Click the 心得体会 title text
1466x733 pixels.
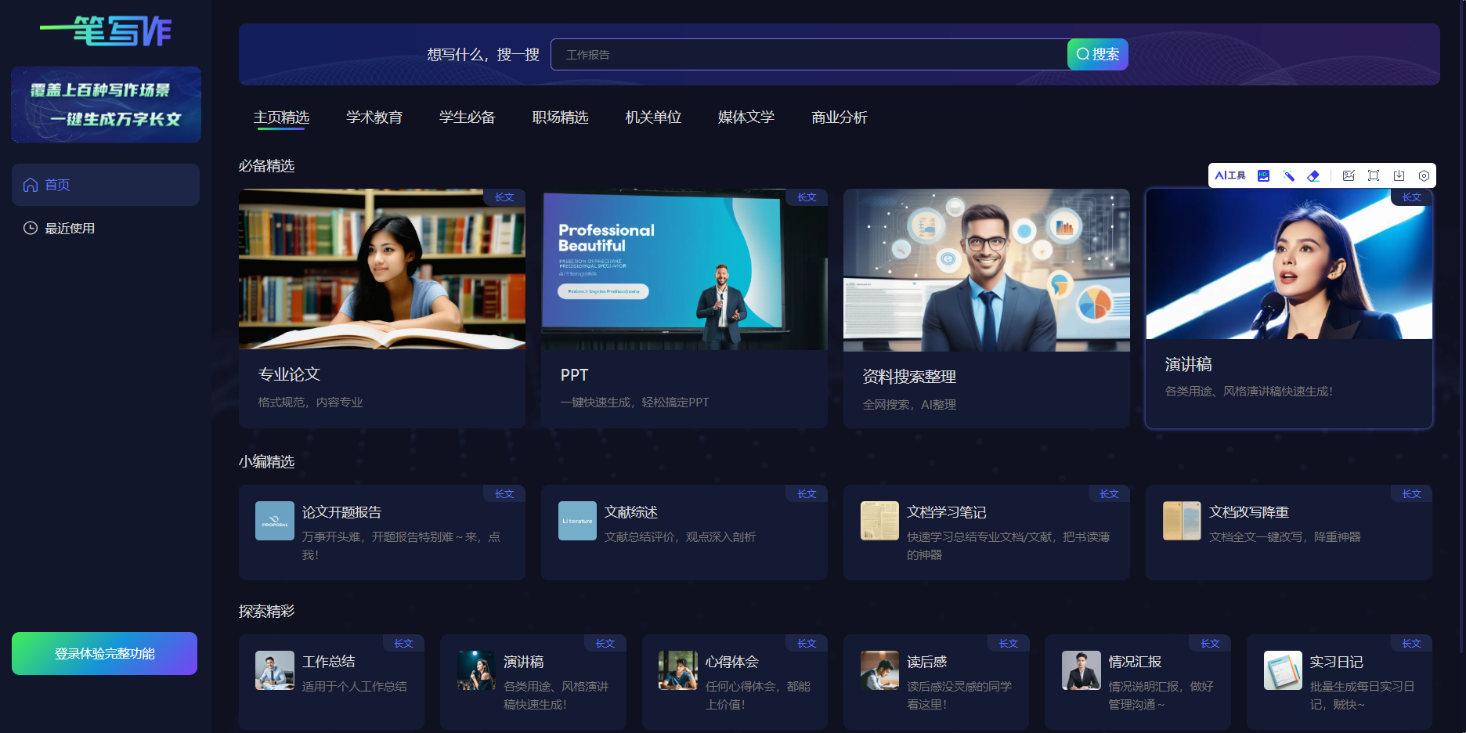732,662
